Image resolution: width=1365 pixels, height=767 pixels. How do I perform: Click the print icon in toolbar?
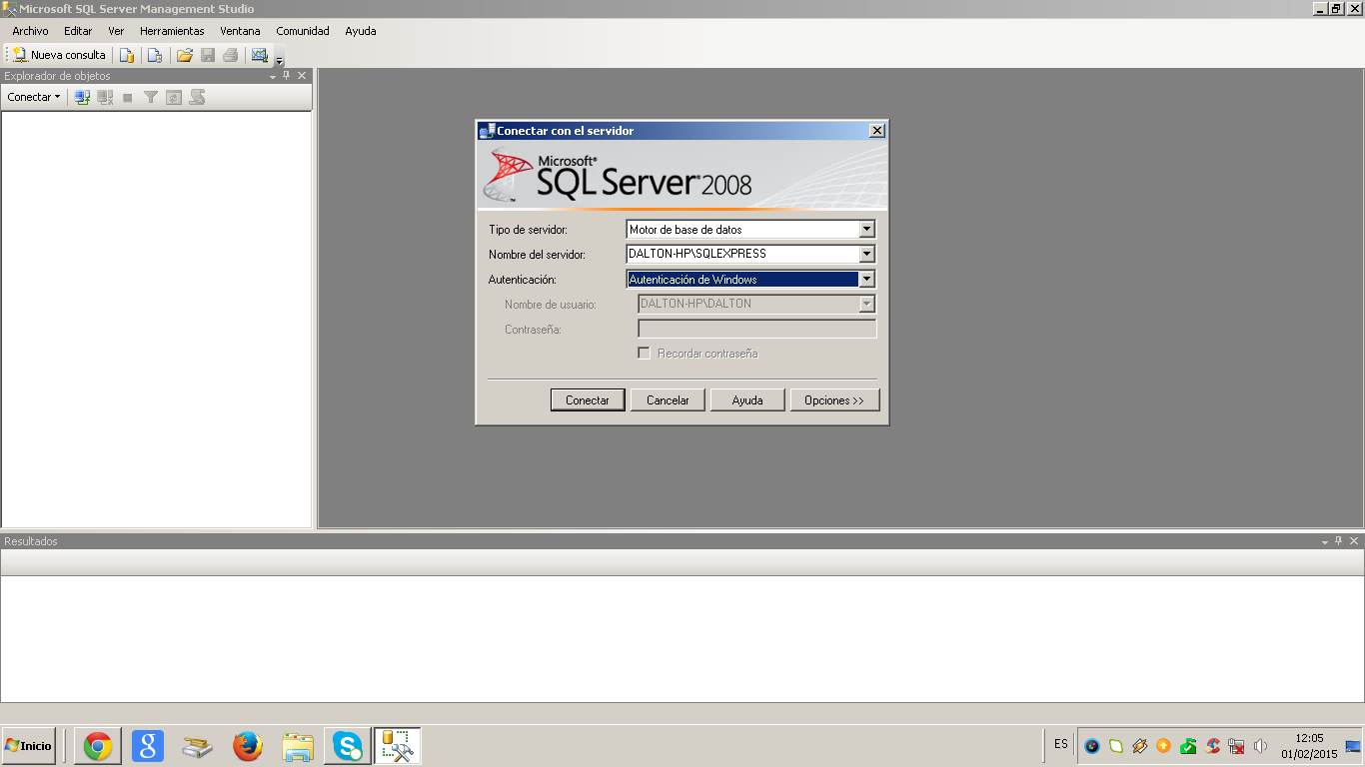(231, 55)
